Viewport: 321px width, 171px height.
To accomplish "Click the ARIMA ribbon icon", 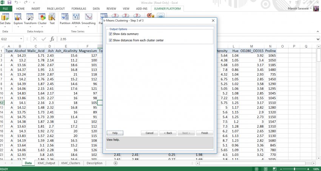I will click(x=76, y=19).
